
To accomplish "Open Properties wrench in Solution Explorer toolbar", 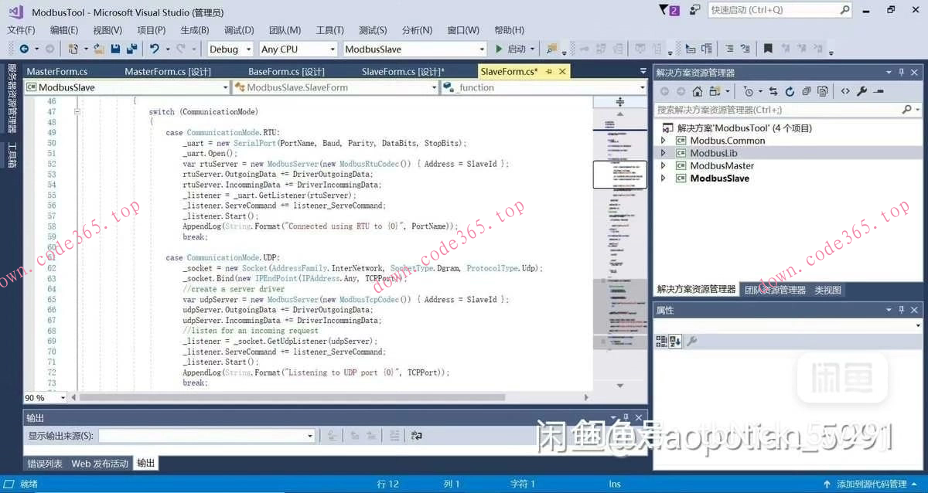I will (862, 91).
